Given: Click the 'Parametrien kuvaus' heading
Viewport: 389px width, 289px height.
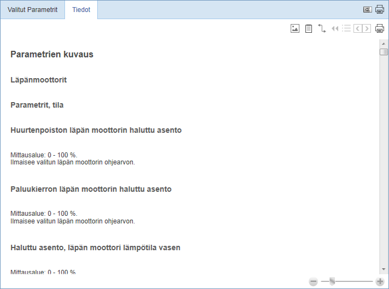Looking at the screenshot, I should tap(52, 54).
